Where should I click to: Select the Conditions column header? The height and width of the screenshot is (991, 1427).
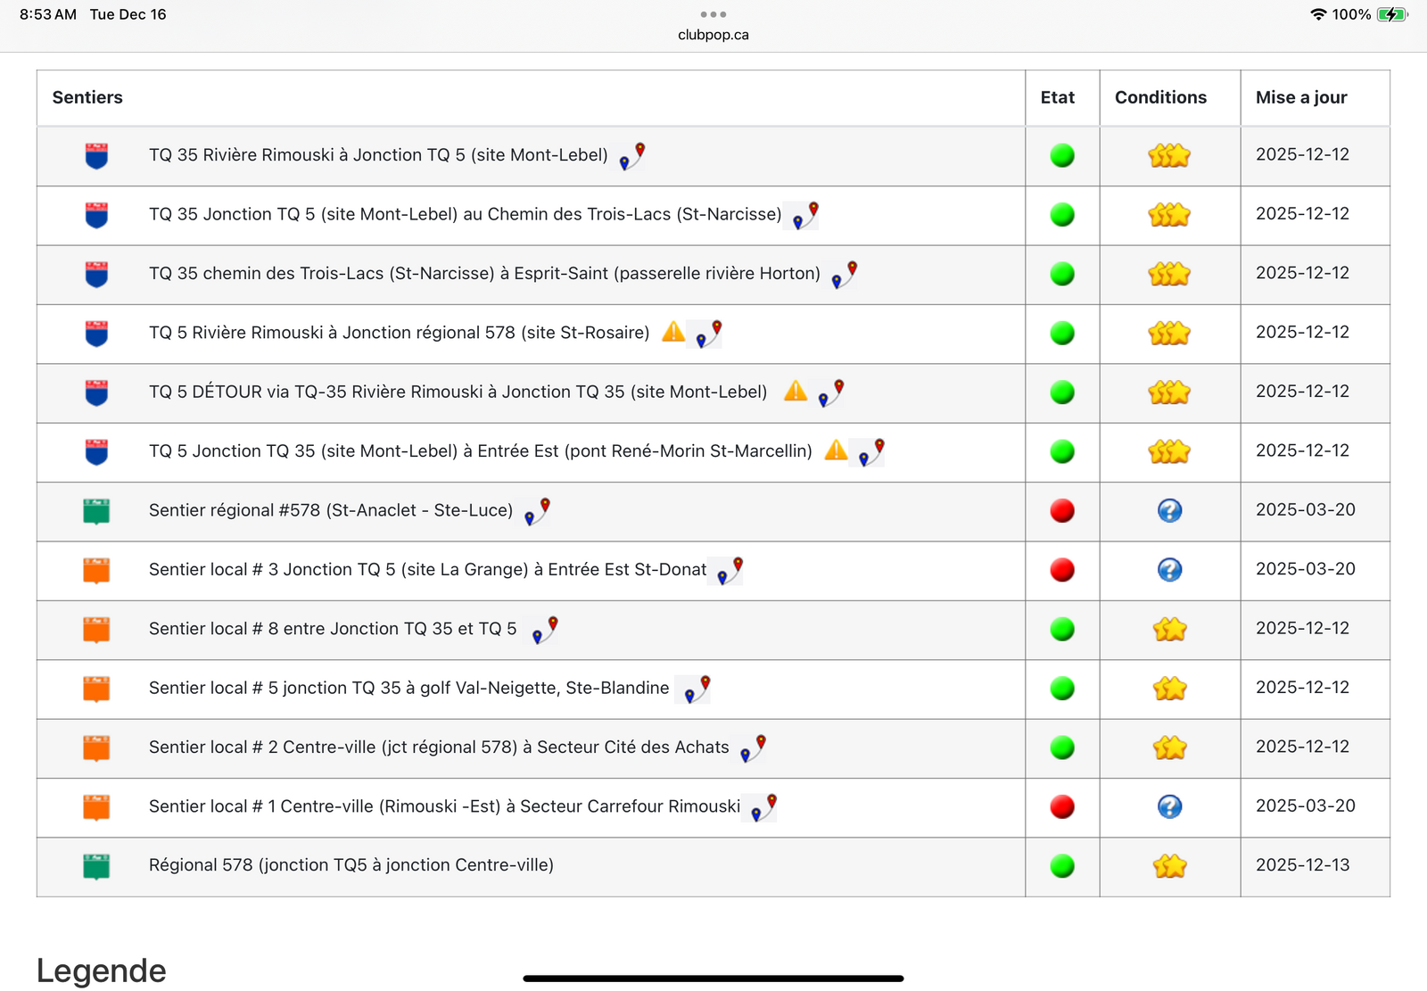(x=1160, y=97)
